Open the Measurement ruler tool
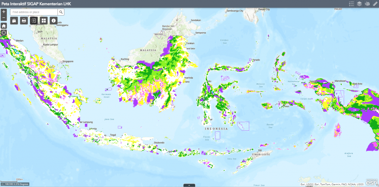The width and height of the screenshot is (379, 187). (375, 4)
